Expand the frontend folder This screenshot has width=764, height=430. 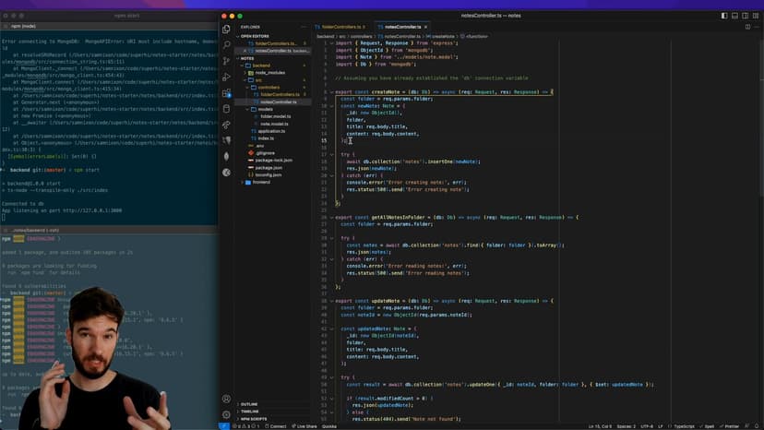[x=262, y=182]
